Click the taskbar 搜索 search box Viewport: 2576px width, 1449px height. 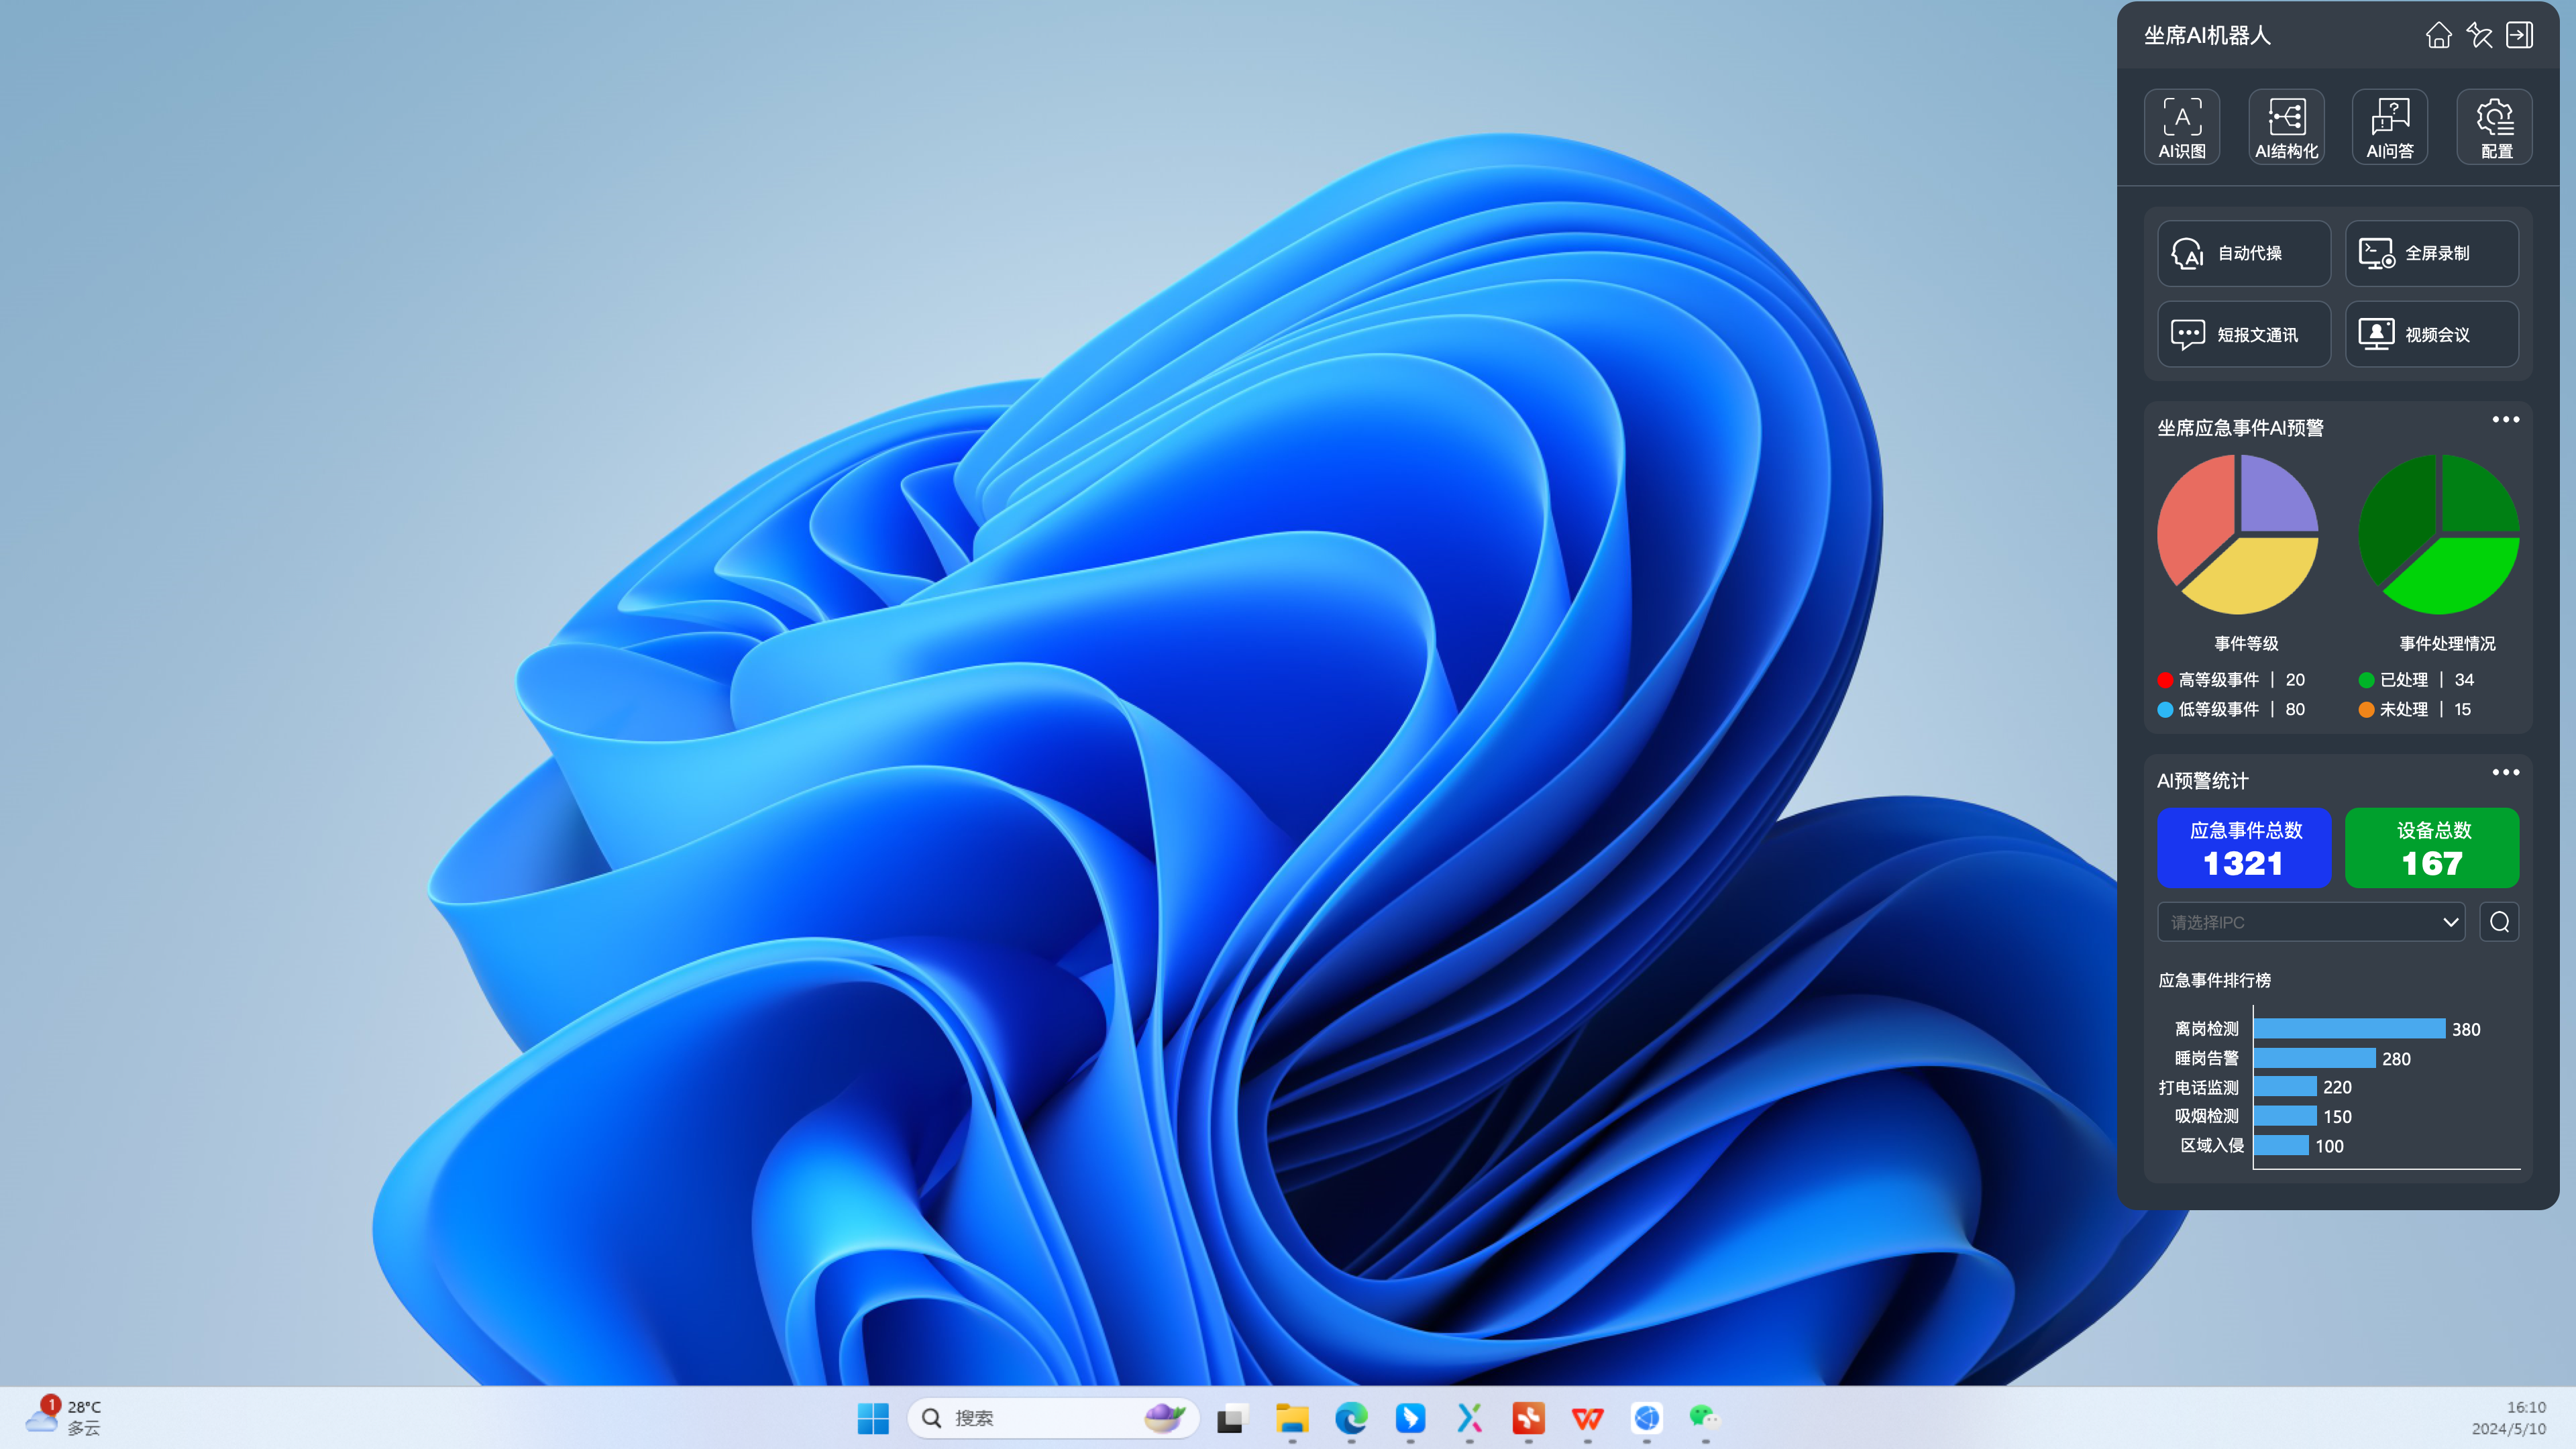(x=1053, y=1418)
